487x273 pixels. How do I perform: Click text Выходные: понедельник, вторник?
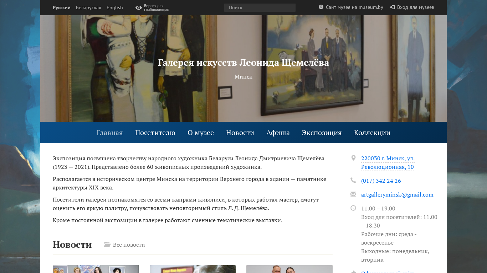(x=395, y=255)
